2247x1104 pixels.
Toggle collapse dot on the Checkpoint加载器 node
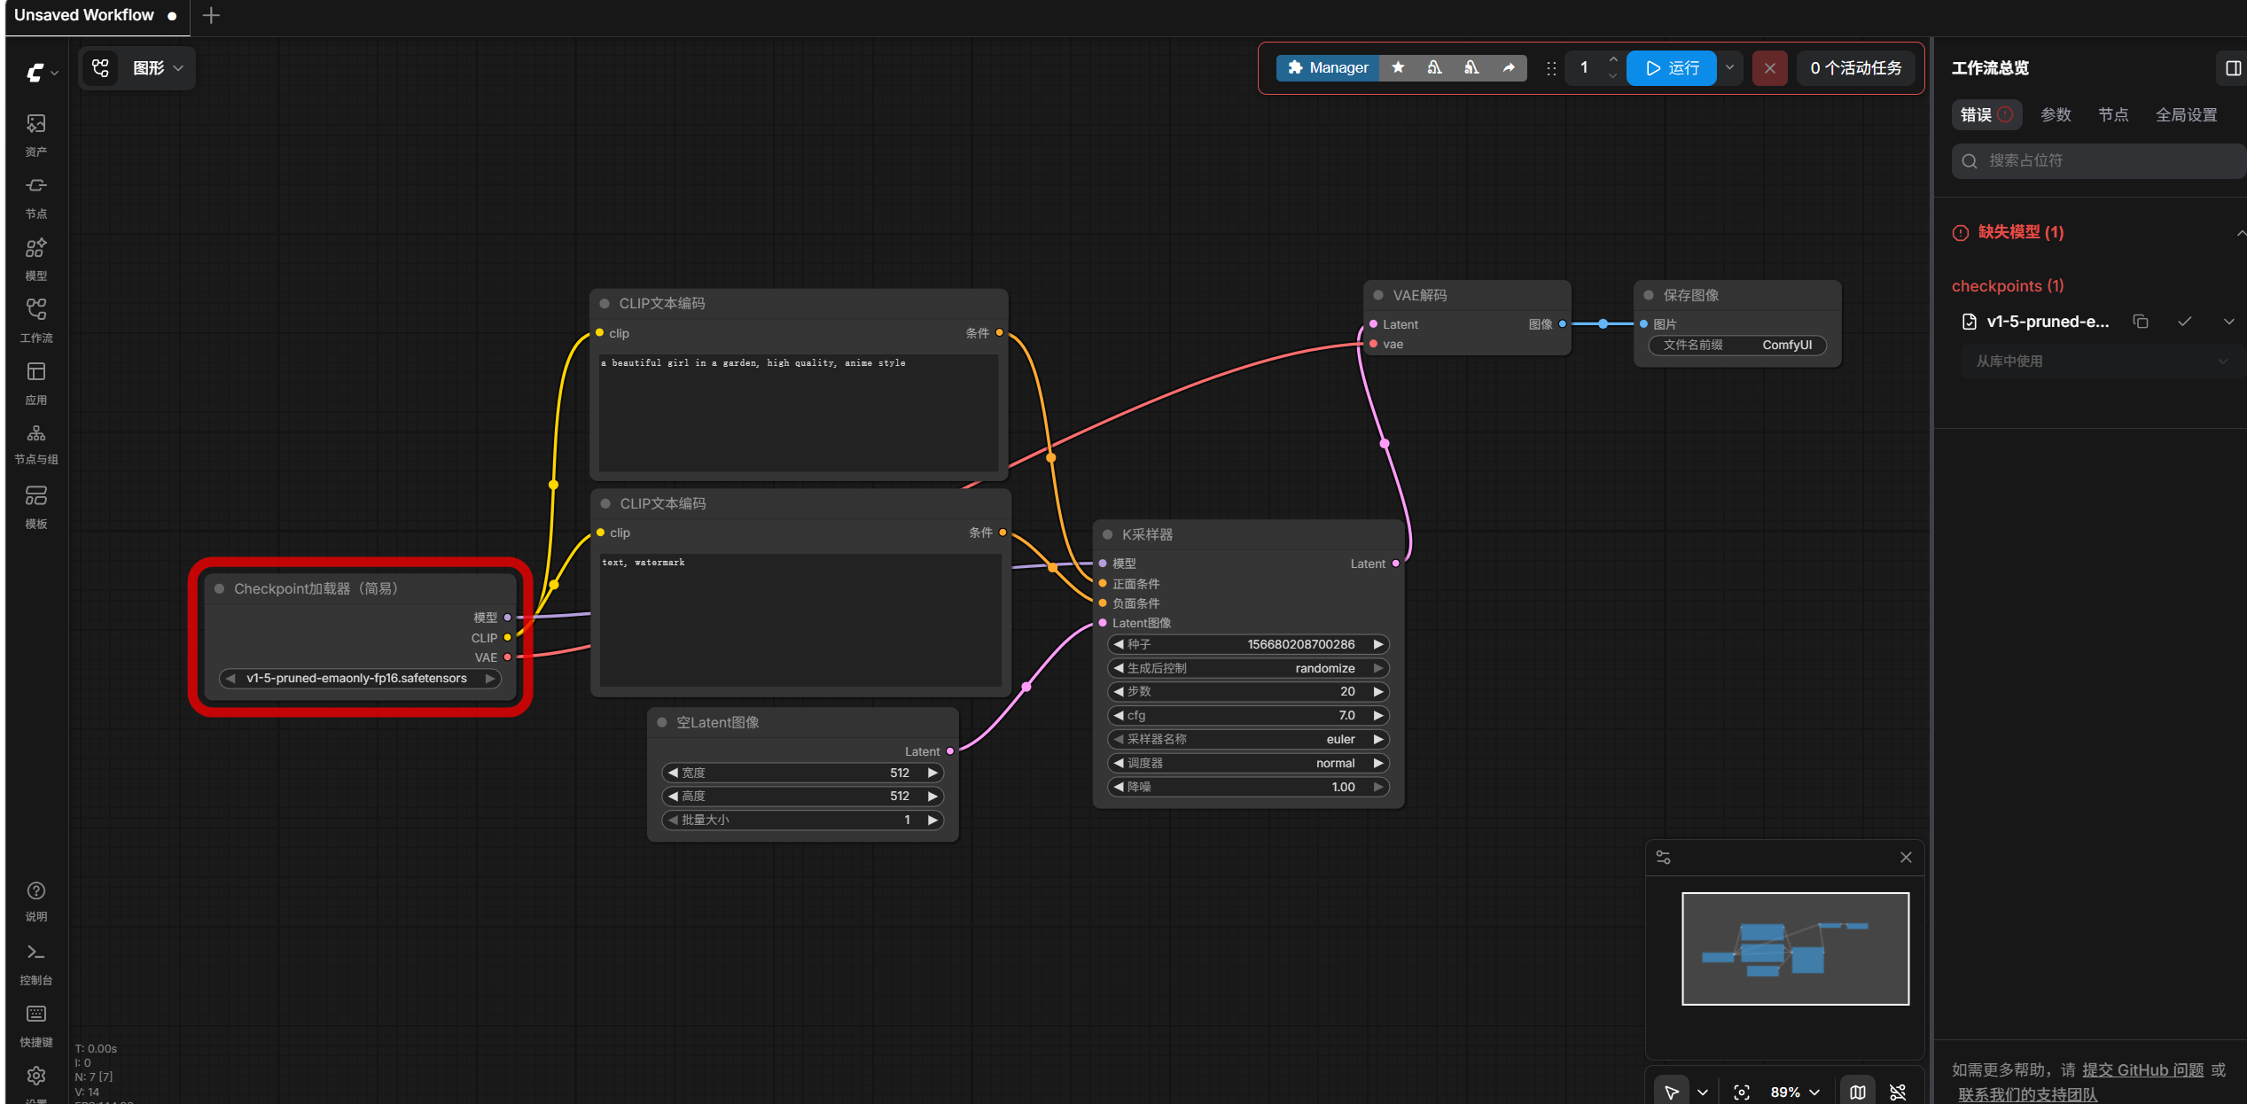pos(219,588)
